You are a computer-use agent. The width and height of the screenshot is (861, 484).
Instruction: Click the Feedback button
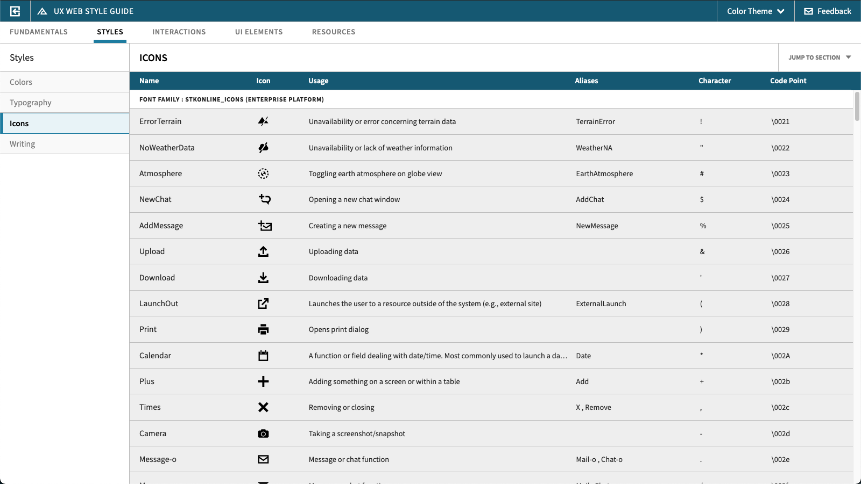[x=828, y=11]
